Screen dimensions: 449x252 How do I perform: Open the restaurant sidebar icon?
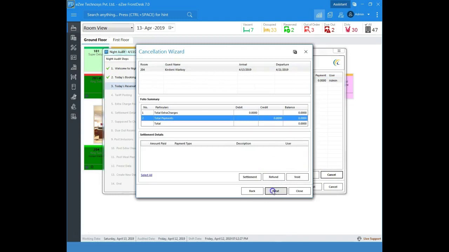point(74,77)
